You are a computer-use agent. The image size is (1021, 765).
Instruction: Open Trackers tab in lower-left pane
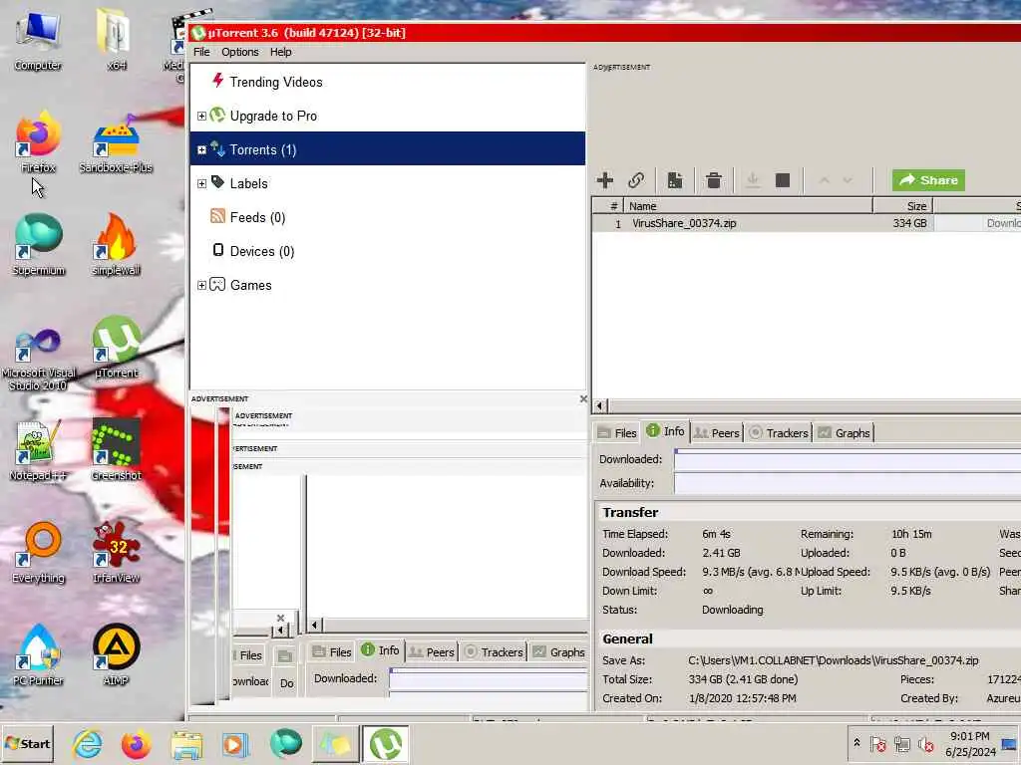tap(493, 651)
